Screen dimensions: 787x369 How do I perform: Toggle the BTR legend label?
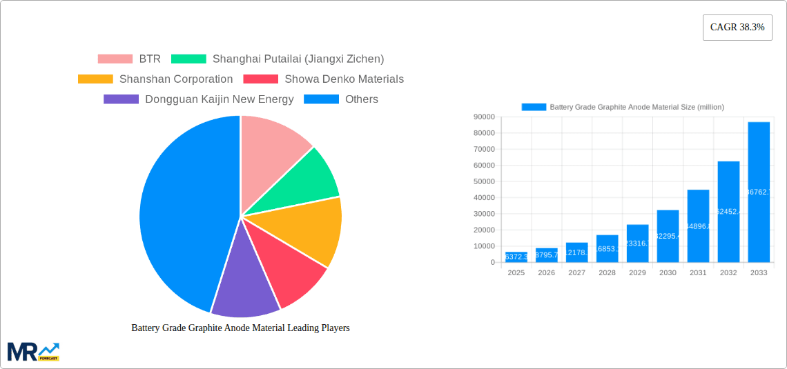click(x=150, y=59)
